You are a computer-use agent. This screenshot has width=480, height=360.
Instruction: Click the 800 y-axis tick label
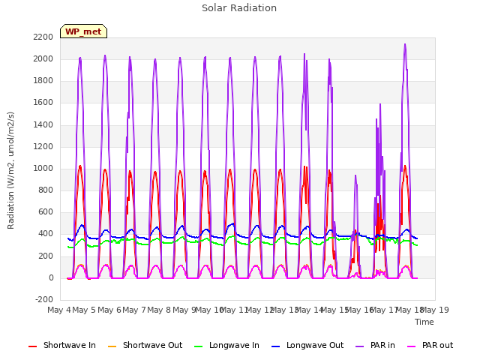coord(46,190)
